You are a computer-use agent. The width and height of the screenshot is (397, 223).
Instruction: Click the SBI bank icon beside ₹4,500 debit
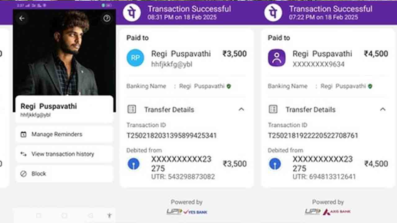coord(275,164)
